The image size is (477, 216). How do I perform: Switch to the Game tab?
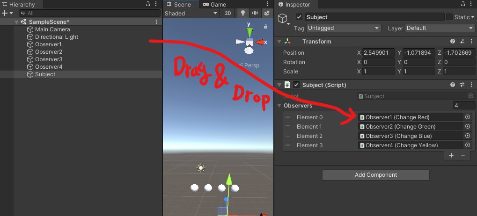click(214, 4)
